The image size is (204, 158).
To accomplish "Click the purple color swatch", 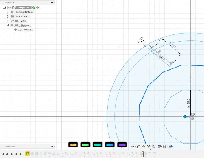I will coord(122,145).
